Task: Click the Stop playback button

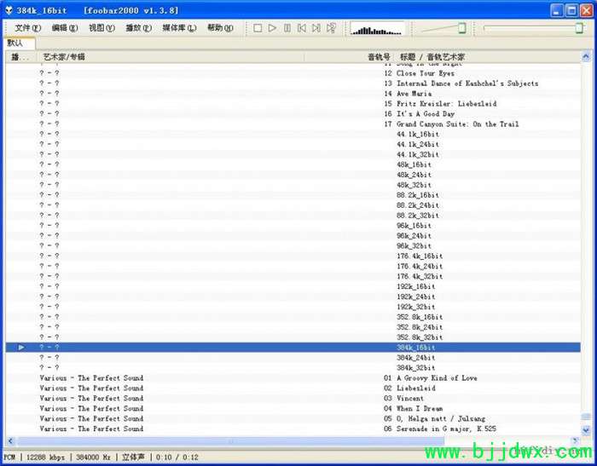Action: click(x=258, y=28)
